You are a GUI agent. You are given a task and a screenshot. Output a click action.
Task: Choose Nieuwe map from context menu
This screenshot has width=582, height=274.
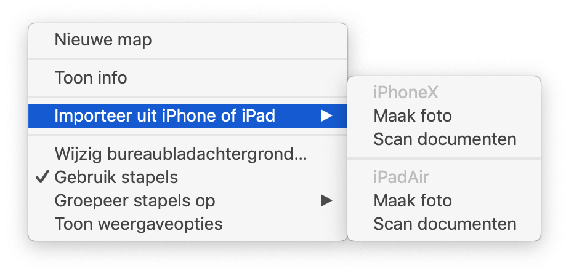188,39
